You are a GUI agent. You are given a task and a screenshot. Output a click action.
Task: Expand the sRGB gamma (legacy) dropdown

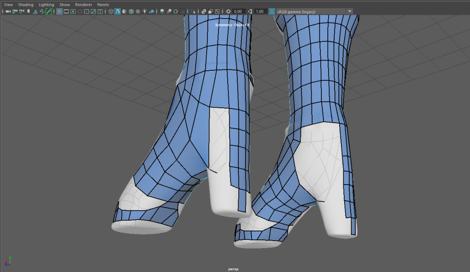350,11
